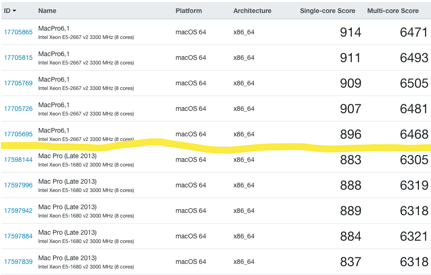Select multi-core score 6319
This screenshot has width=431, height=275.
coord(414,185)
